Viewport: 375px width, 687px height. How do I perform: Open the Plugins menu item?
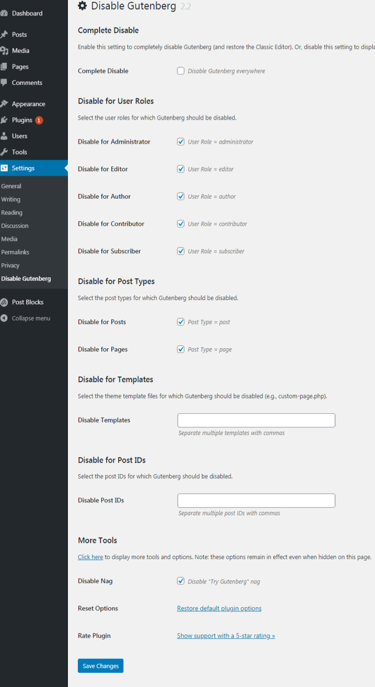click(x=34, y=120)
